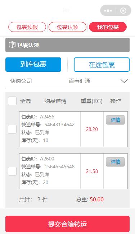Open the mini program three-dots menu

108,11
